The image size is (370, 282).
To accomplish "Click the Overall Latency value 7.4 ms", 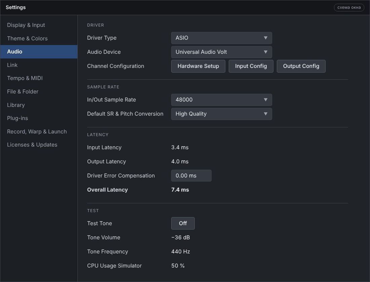I will [x=180, y=190].
